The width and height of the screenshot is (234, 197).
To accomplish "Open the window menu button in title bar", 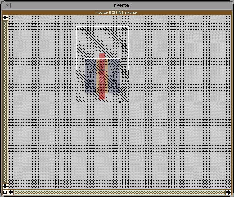I will pyautogui.click(x=8, y=5).
